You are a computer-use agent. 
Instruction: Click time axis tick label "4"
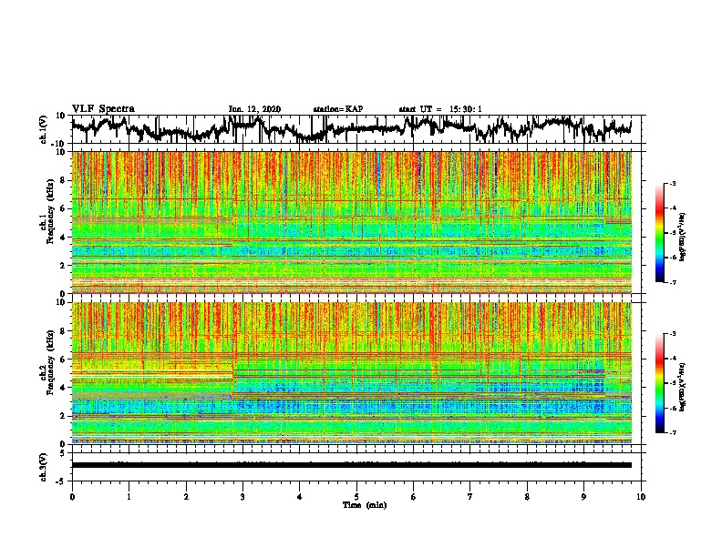click(x=300, y=497)
